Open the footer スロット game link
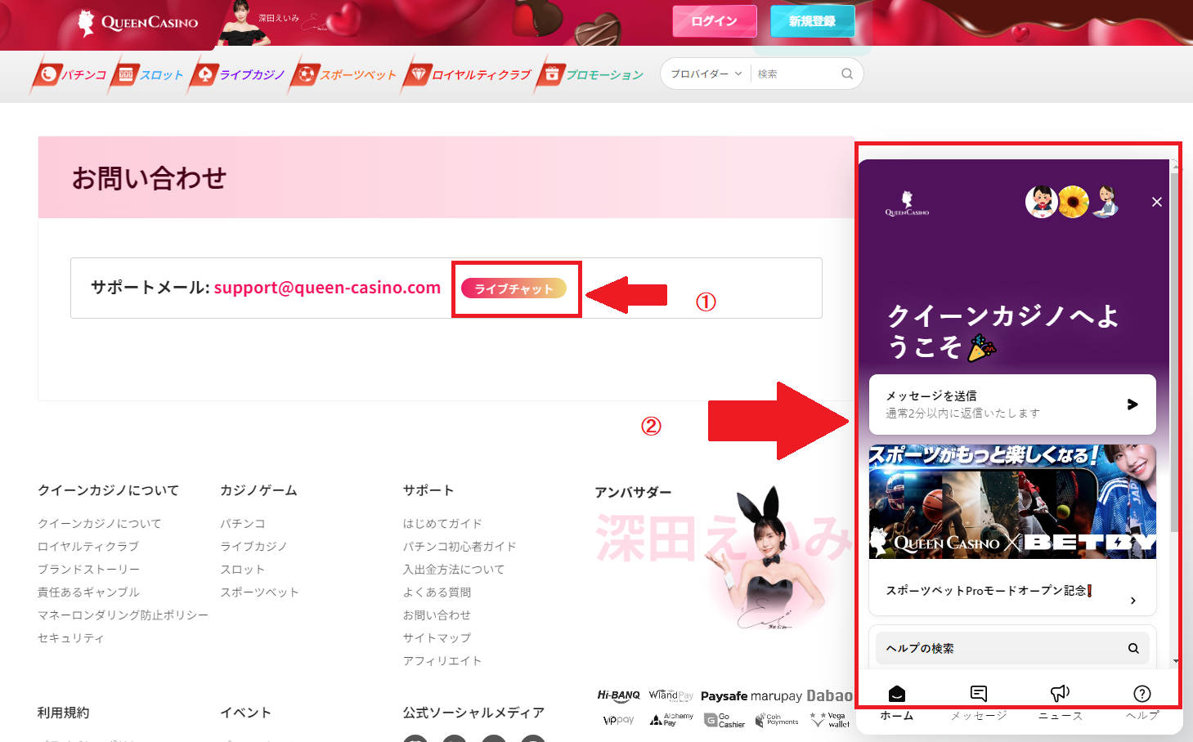Screen dimensions: 1193x742 (243, 569)
